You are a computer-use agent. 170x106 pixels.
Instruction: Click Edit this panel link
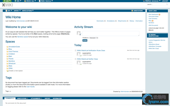click(x=153, y=25)
